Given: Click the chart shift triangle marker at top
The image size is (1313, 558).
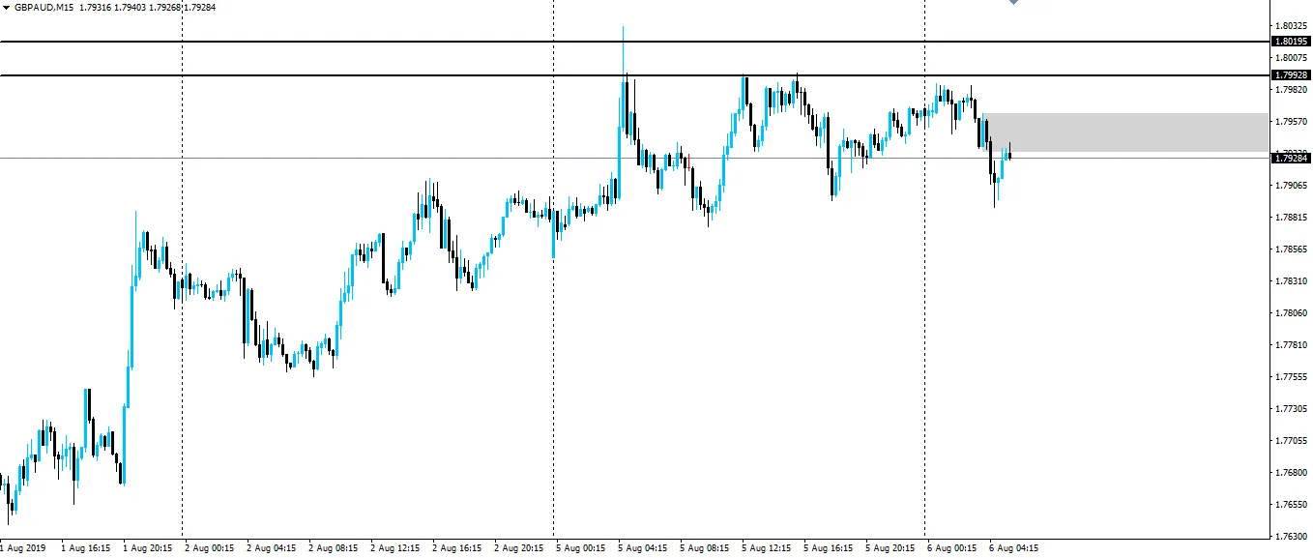Looking at the screenshot, I should pos(1014,3).
